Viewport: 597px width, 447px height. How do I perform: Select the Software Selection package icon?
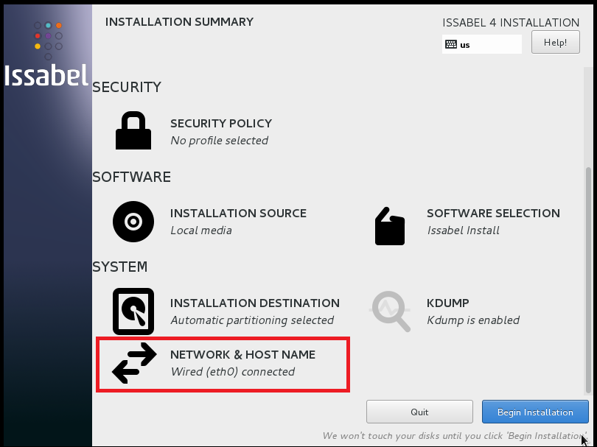[x=390, y=226]
